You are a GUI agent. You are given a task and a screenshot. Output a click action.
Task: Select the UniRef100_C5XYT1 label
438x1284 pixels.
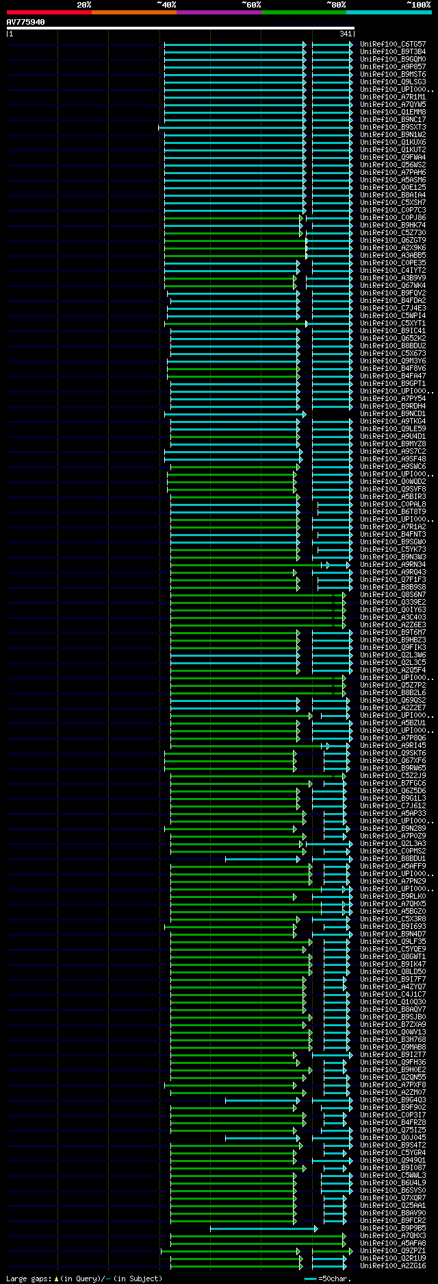[x=393, y=323]
